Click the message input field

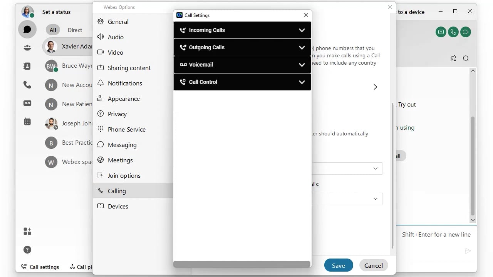(x=436, y=235)
